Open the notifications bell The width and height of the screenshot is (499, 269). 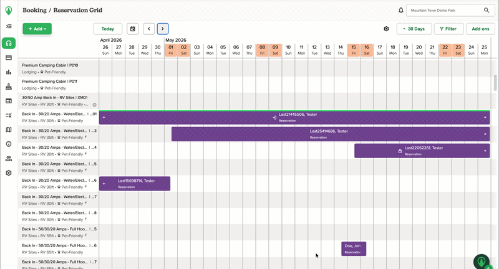coord(400,11)
